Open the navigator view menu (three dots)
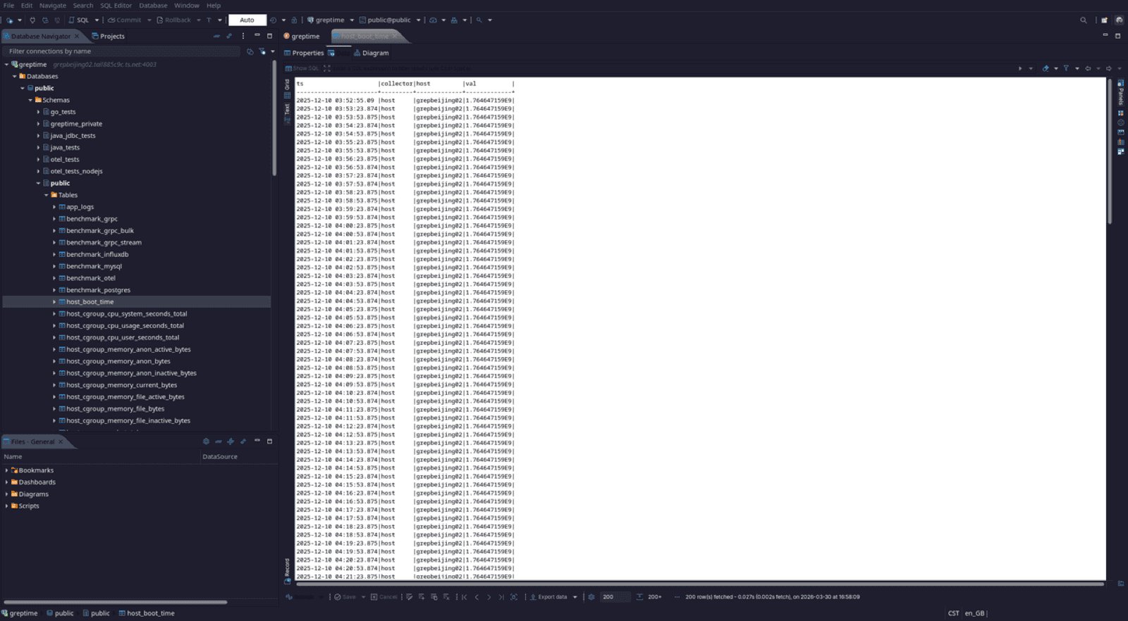1128x621 pixels. click(x=243, y=36)
